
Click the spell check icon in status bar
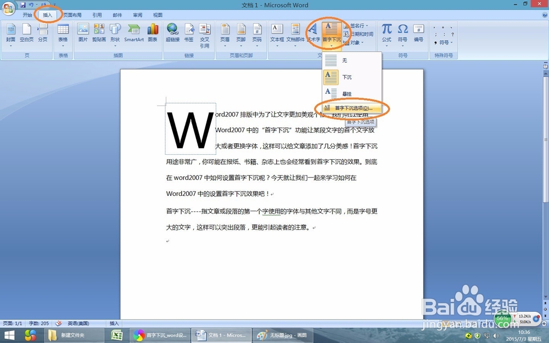coord(59,323)
